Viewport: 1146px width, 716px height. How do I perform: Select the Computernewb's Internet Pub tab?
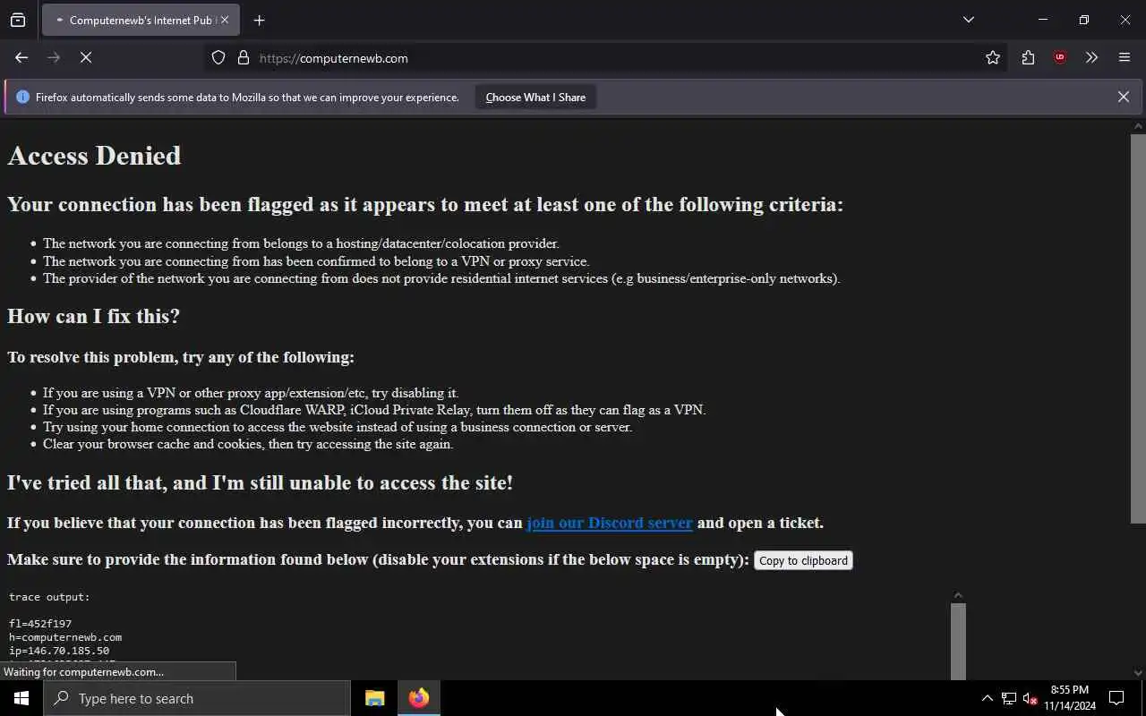click(140, 20)
